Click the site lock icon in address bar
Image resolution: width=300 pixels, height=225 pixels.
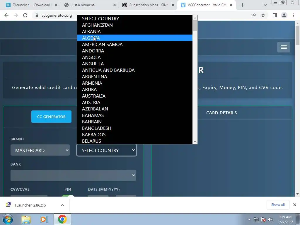click(x=37, y=15)
